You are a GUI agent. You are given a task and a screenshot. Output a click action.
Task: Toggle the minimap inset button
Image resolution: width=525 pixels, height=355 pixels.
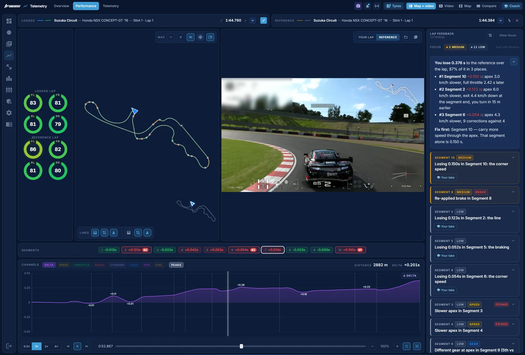point(210,37)
